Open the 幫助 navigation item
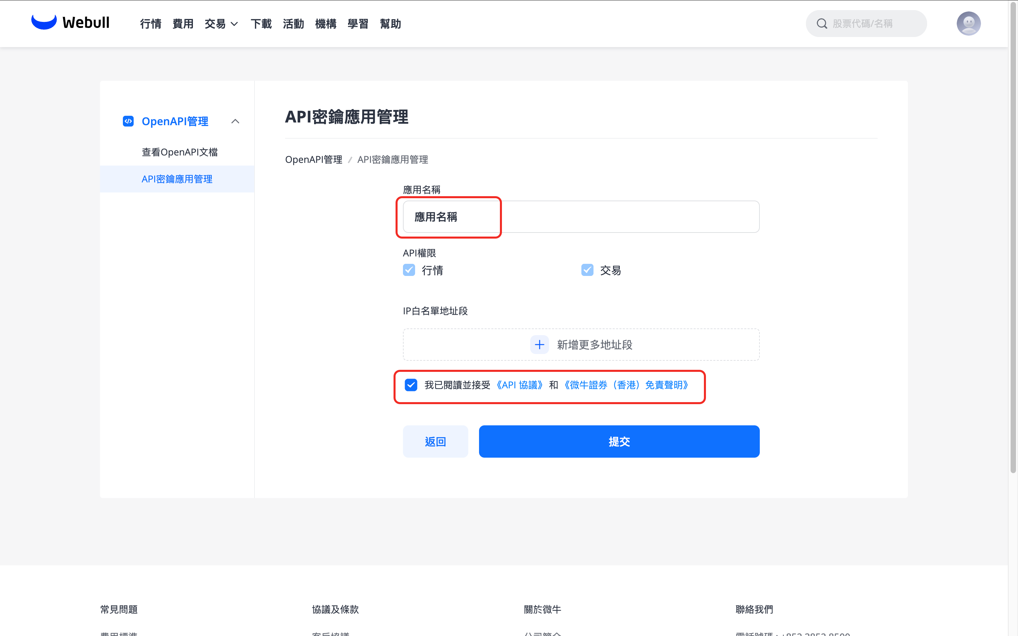Viewport: 1018px width, 636px height. [390, 24]
